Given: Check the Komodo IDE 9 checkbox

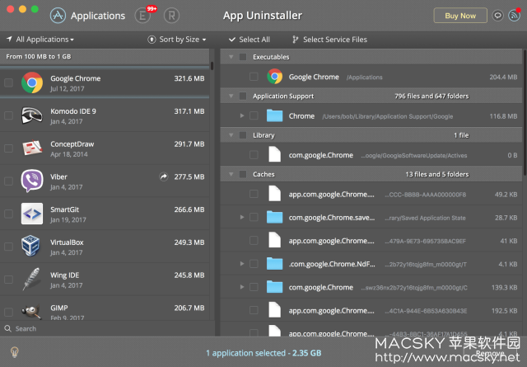Looking at the screenshot, I should point(8,115).
